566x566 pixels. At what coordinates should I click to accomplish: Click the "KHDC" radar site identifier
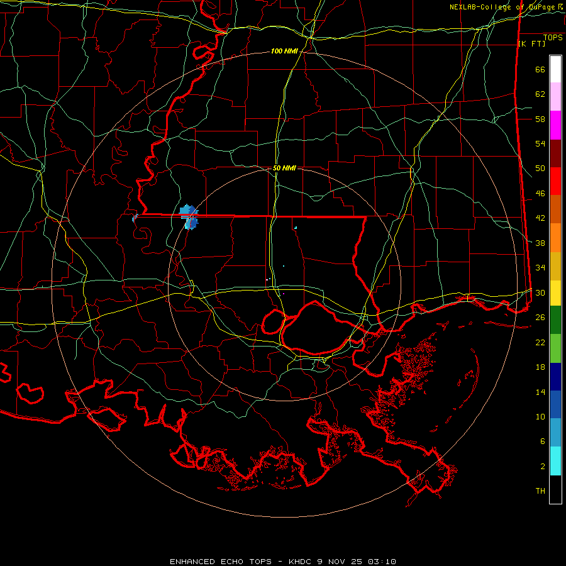click(301, 562)
